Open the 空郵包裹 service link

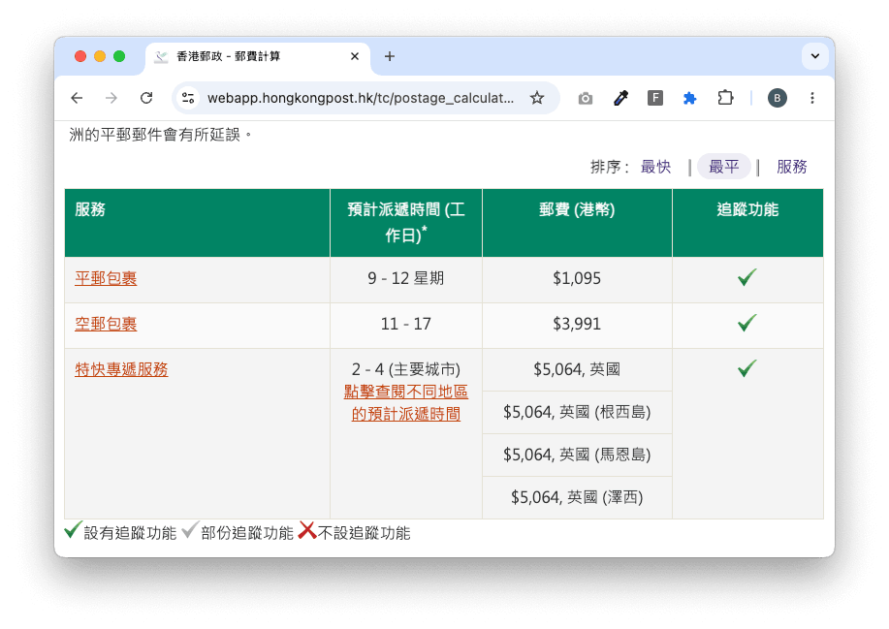(x=106, y=324)
